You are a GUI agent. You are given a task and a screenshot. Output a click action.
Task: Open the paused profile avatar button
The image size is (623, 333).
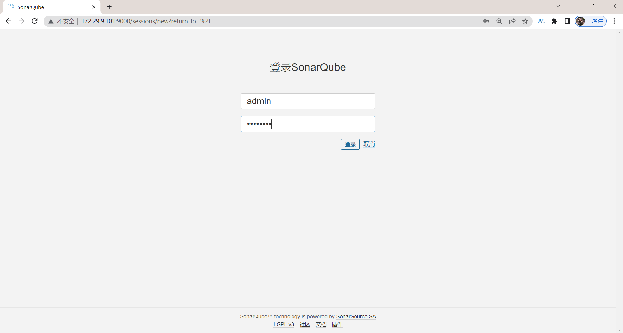tap(591, 21)
